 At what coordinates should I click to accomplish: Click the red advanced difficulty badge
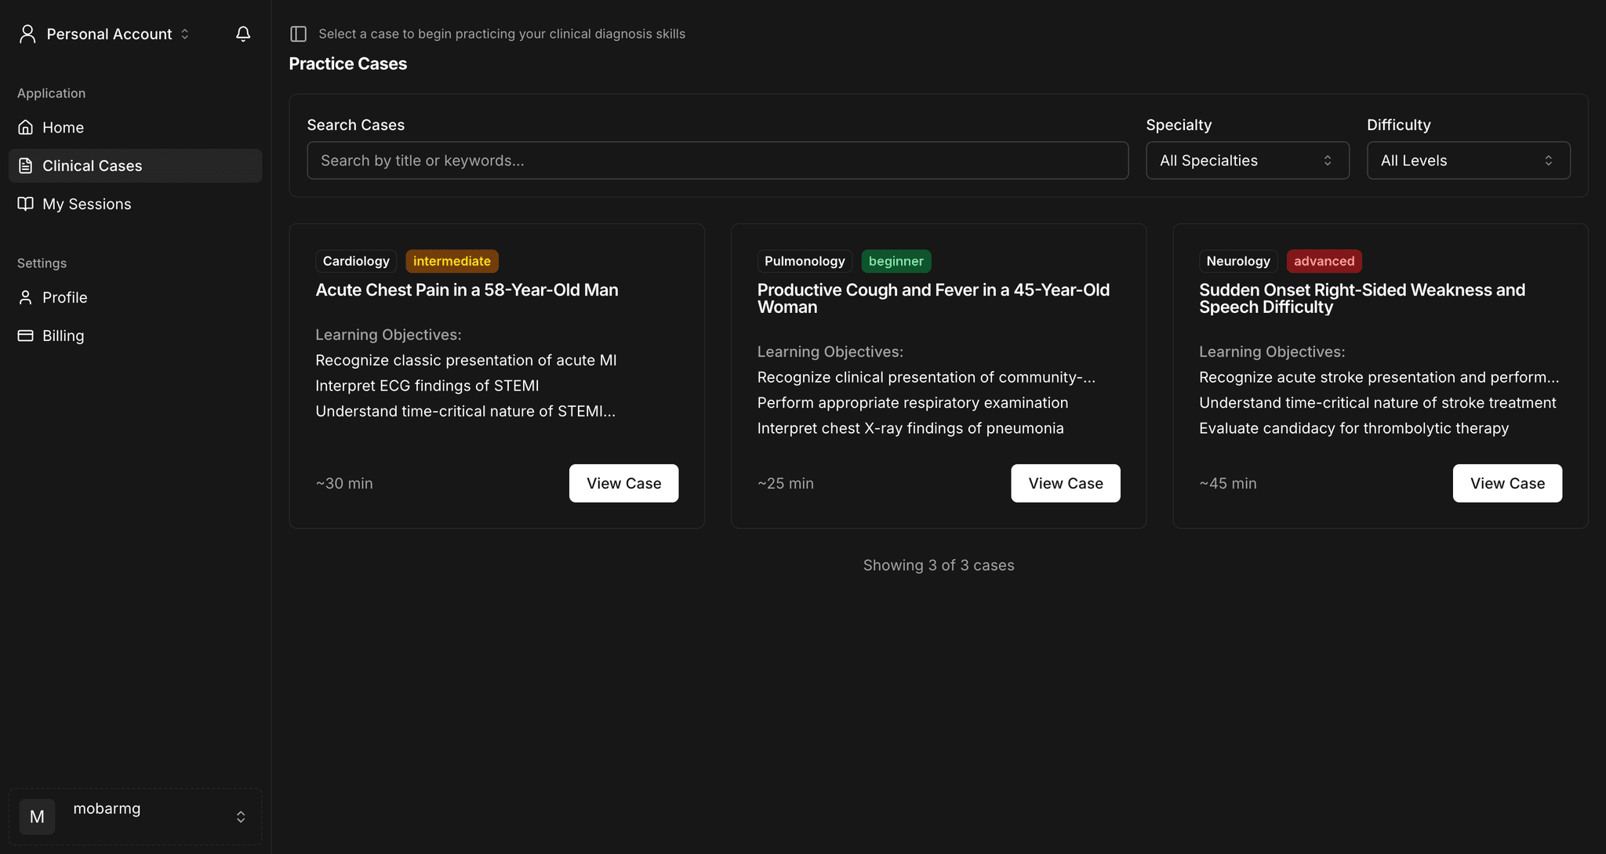point(1324,261)
